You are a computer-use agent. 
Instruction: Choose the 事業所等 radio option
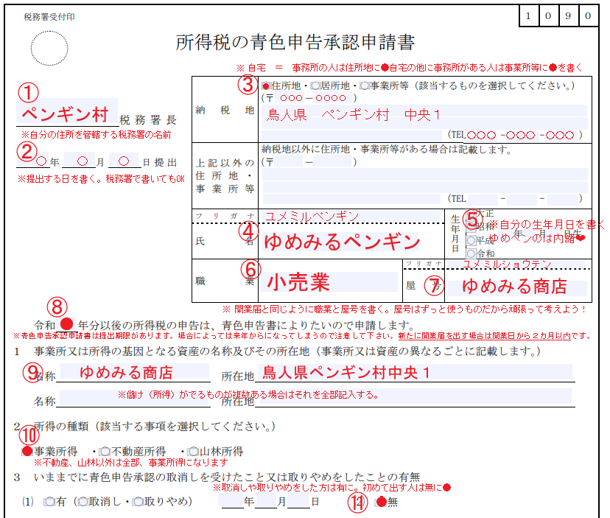365,86
